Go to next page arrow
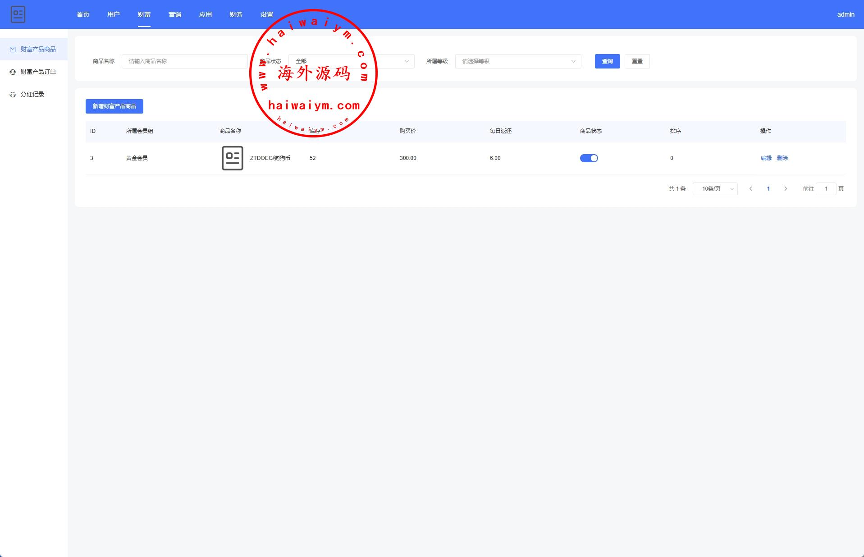Screen dimensions: 864x557 786,189
